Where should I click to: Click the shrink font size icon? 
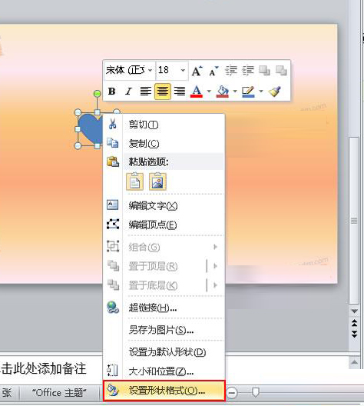point(213,71)
